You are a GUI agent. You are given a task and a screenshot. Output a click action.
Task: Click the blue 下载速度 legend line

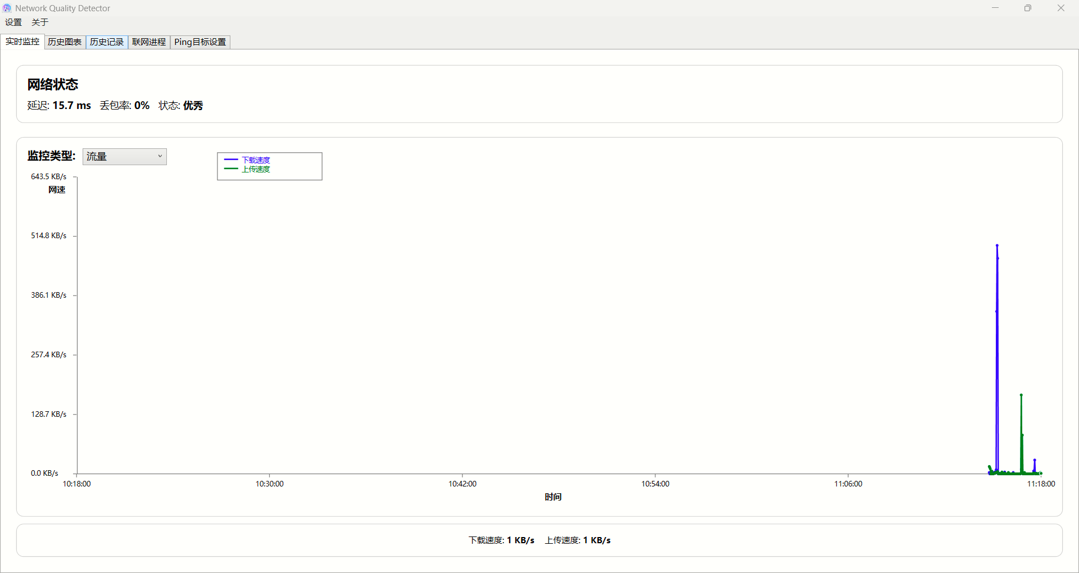[231, 160]
